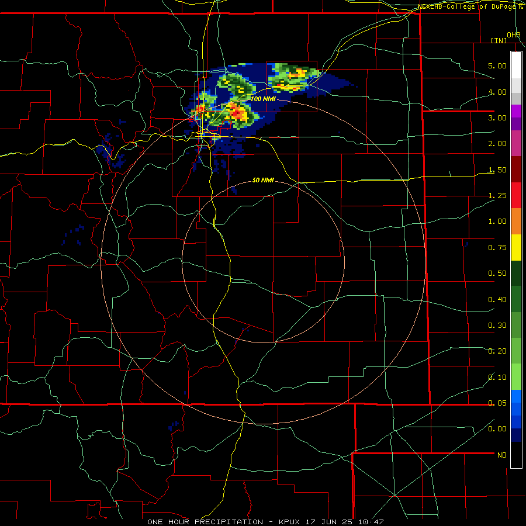Select the 2.00 legend value

(497, 144)
